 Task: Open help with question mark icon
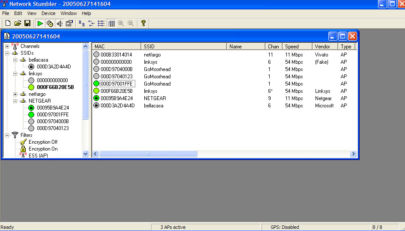point(143,23)
